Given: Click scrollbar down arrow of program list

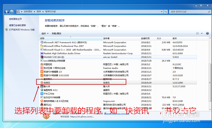Looking at the screenshot, I should point(210,109).
